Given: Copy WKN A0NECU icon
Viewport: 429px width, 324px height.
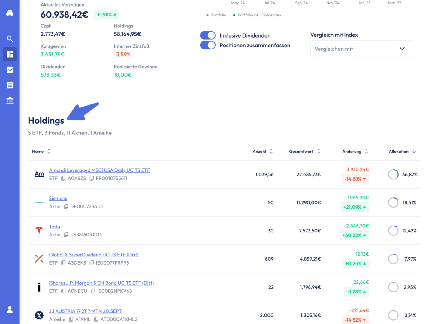Looking at the screenshot, I should (x=63, y=291).
